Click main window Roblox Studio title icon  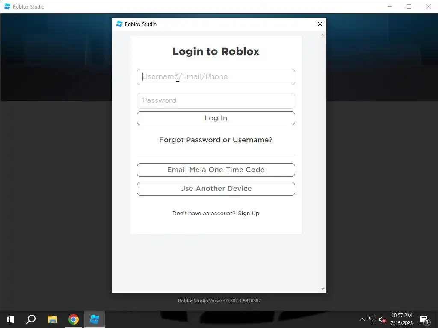pos(7,6)
